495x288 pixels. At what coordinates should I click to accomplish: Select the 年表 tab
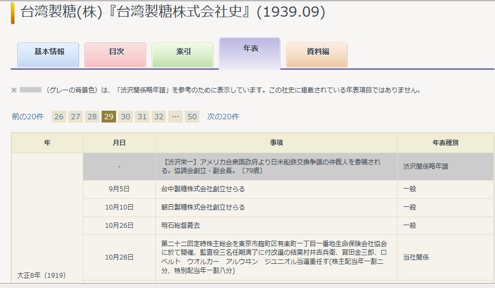pos(250,53)
